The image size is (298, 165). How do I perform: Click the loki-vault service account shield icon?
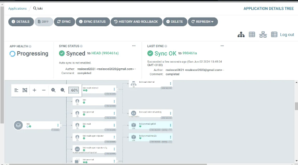(77, 125)
